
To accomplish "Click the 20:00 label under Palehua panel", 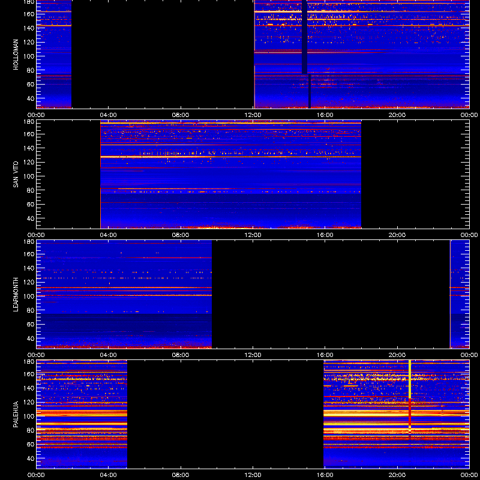I will [x=397, y=475].
